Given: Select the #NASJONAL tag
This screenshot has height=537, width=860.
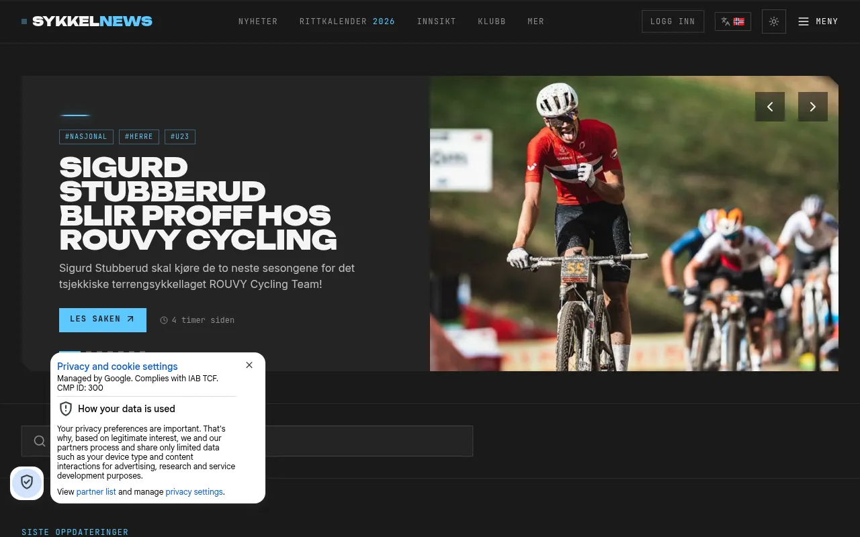Looking at the screenshot, I should (x=86, y=137).
